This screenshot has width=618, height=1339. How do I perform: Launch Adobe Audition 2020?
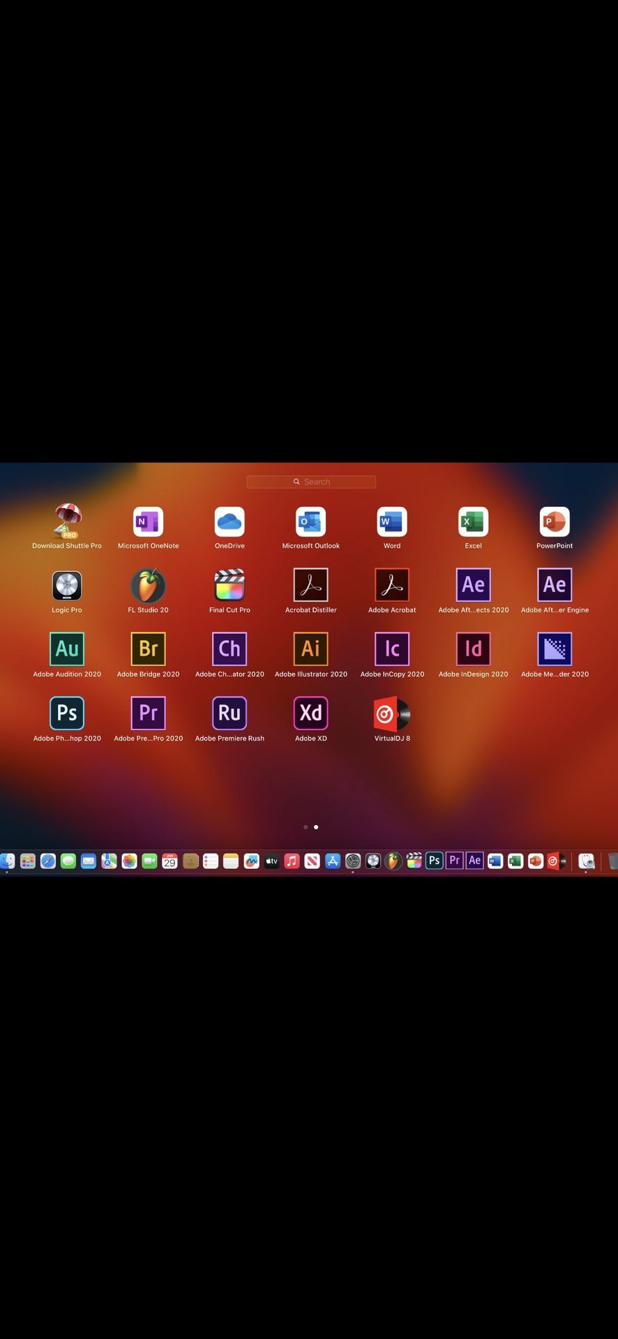(x=67, y=649)
